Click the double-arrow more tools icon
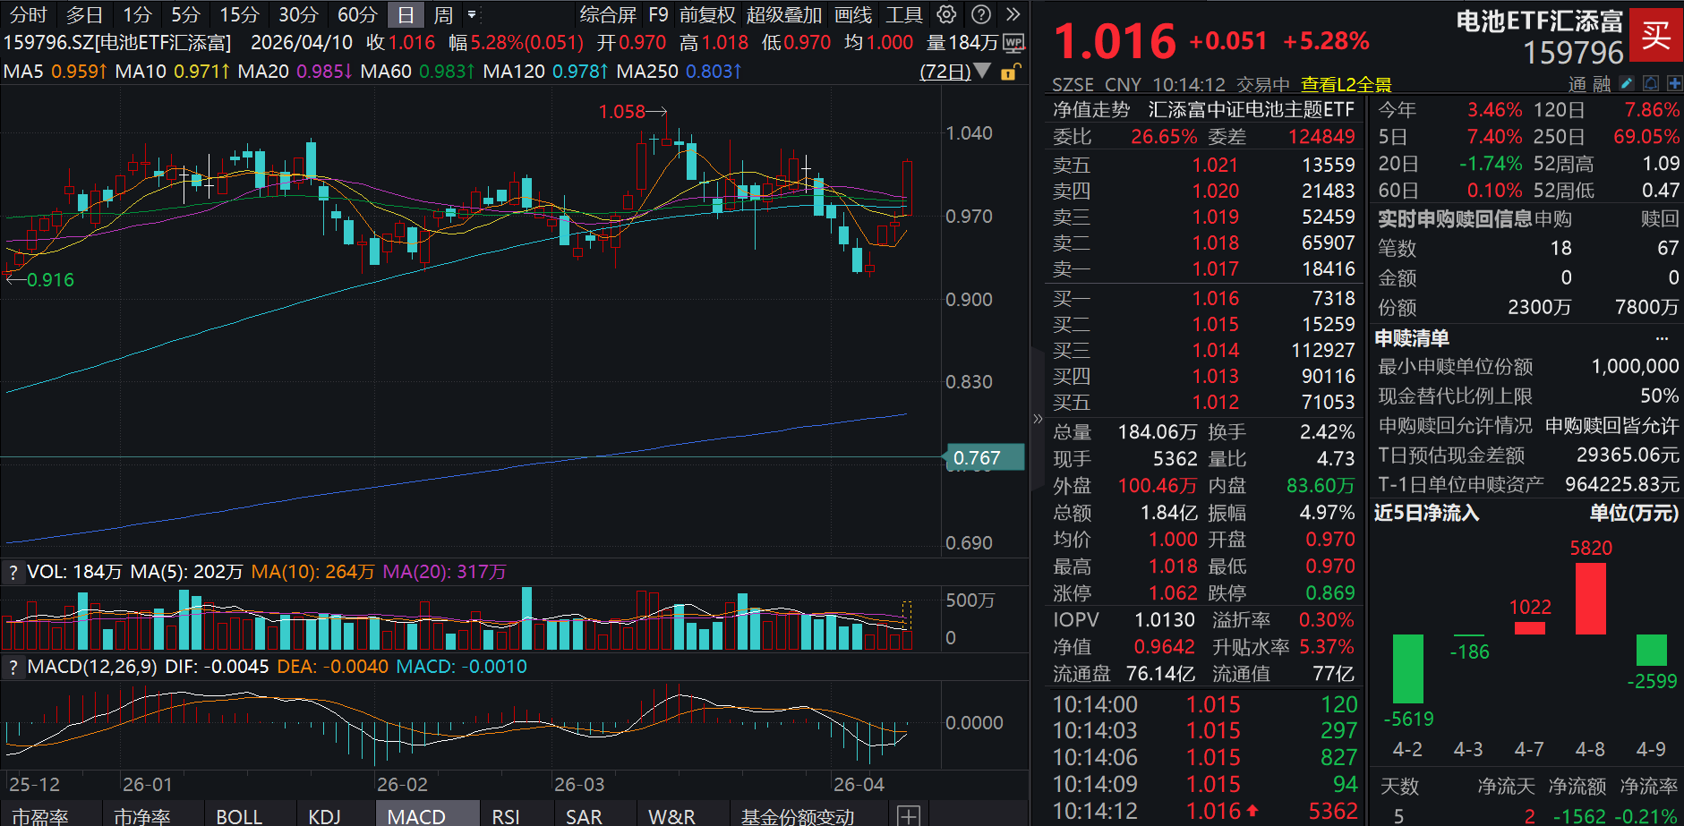 click(1013, 14)
